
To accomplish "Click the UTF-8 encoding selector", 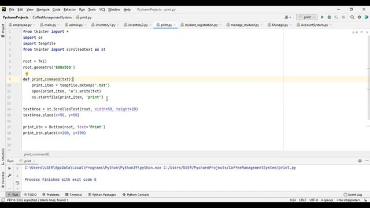I will 313,200.
